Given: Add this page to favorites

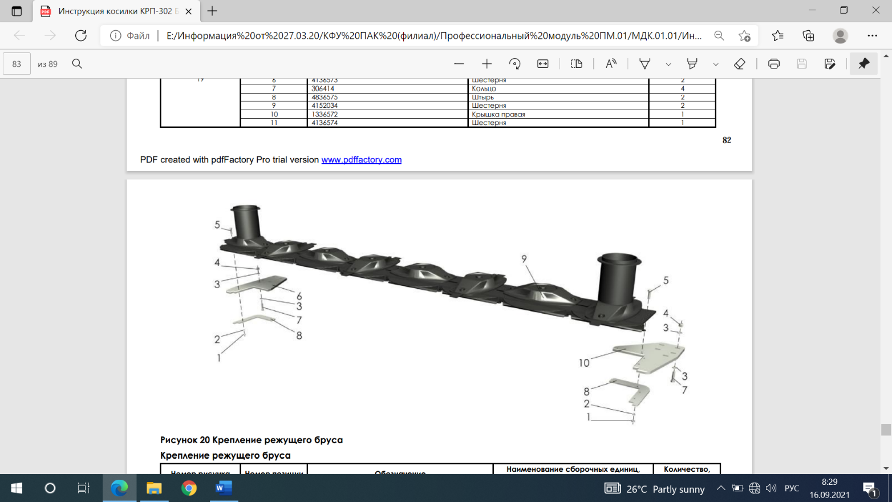Looking at the screenshot, I should (x=744, y=35).
